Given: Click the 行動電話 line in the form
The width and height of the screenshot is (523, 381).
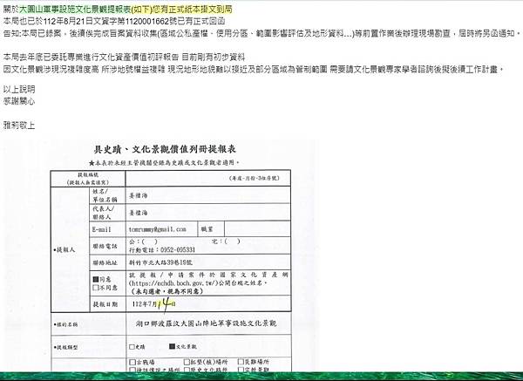Looking at the screenshot, I should coord(162,250).
